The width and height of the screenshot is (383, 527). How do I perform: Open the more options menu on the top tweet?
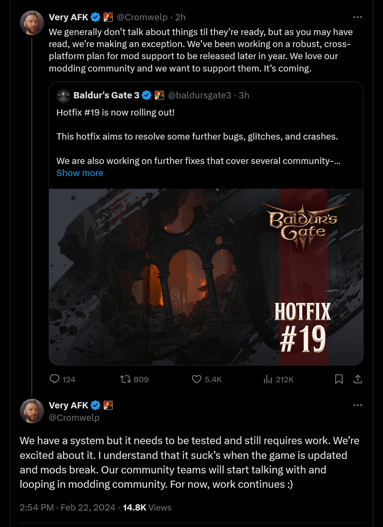[x=358, y=17]
